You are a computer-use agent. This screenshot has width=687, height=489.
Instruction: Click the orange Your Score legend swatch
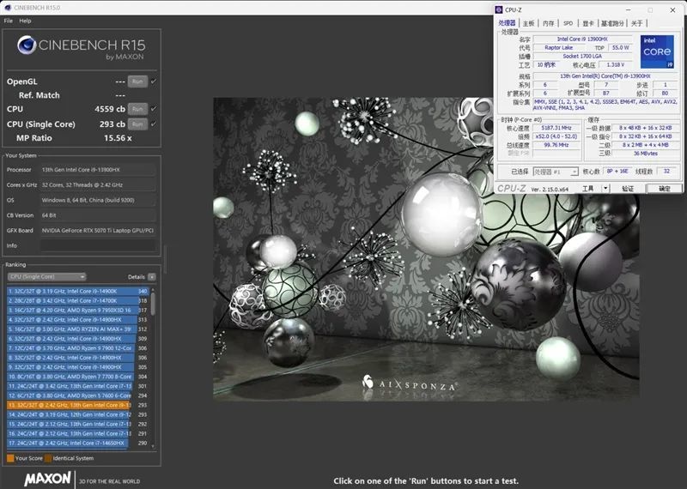pyautogui.click(x=10, y=458)
